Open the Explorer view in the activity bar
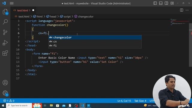The image size is (192, 108). [x=5, y=12]
